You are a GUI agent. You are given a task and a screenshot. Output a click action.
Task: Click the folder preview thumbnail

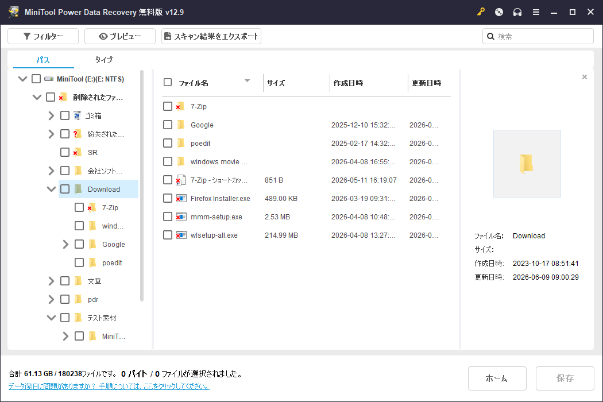click(x=527, y=164)
